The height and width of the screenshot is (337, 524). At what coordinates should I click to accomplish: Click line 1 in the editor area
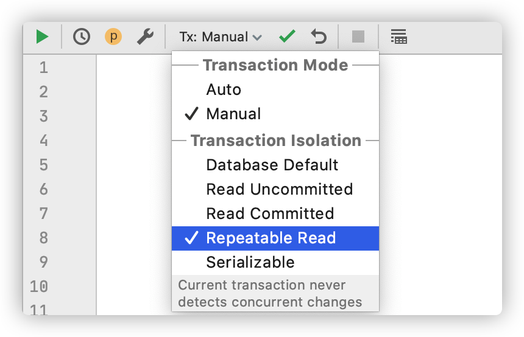coord(133,68)
